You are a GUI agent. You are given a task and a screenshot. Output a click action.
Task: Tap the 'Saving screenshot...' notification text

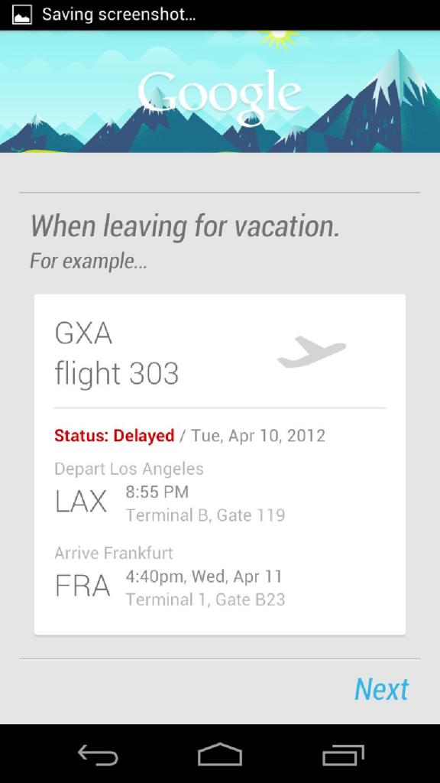118,15
